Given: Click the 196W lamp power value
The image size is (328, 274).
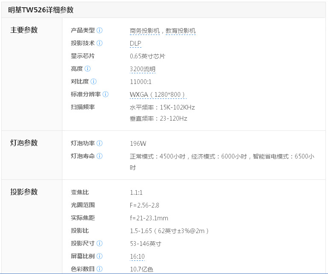Looking at the screenshot, I should click(138, 144).
